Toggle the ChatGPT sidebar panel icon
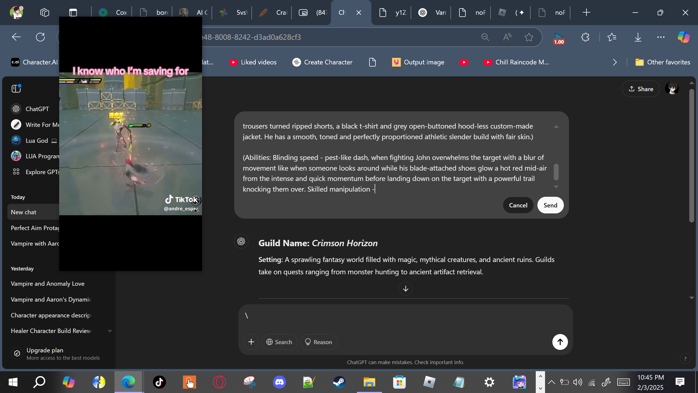The height and width of the screenshot is (393, 698). pyautogui.click(x=16, y=88)
